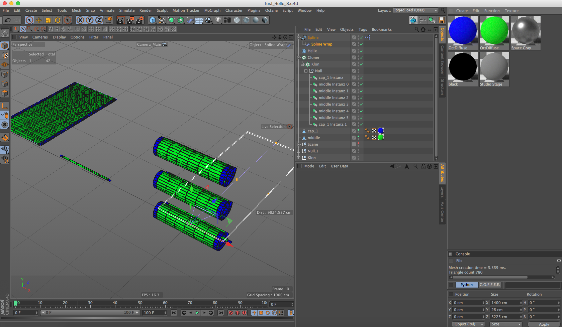Switch to the Python console tab
This screenshot has height=327, width=562.
[466, 285]
